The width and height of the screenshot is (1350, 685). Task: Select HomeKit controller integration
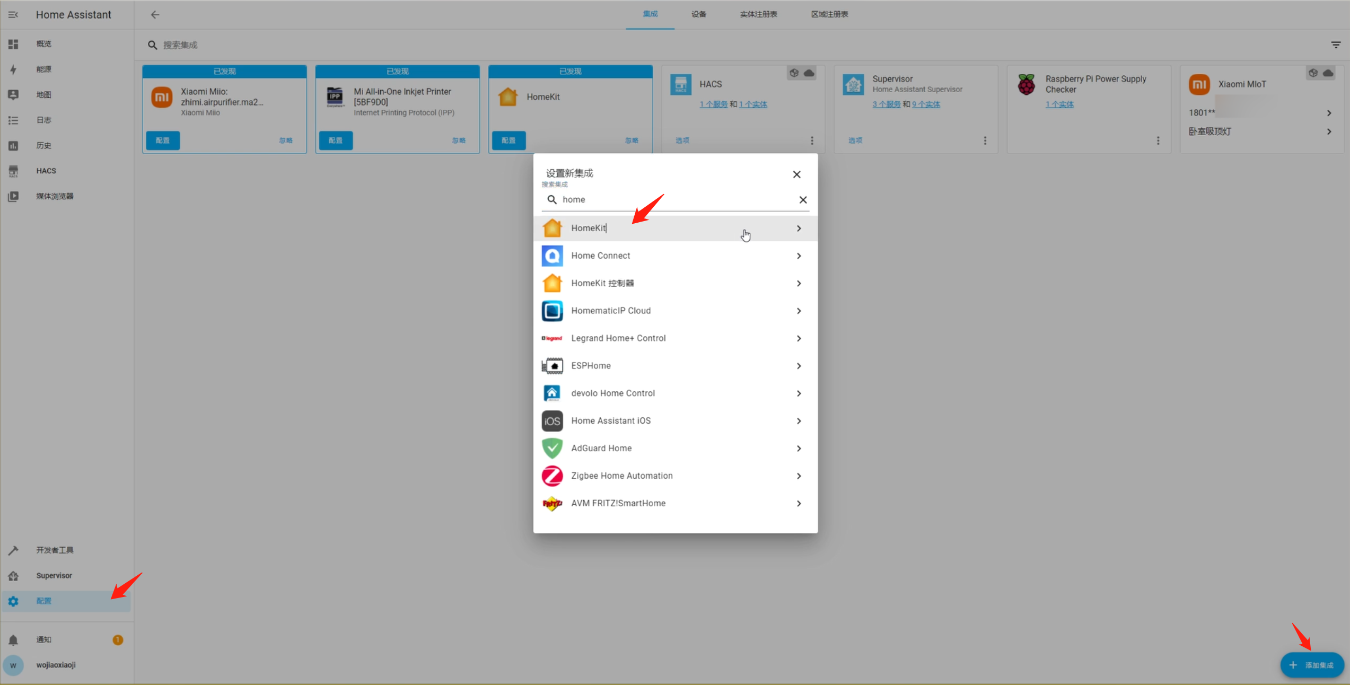coord(675,284)
